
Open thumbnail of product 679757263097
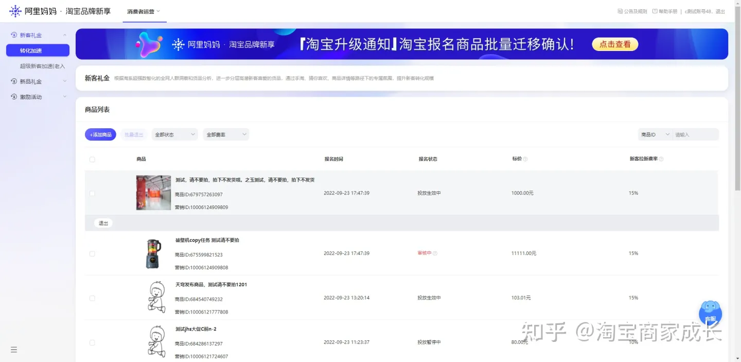(x=153, y=193)
